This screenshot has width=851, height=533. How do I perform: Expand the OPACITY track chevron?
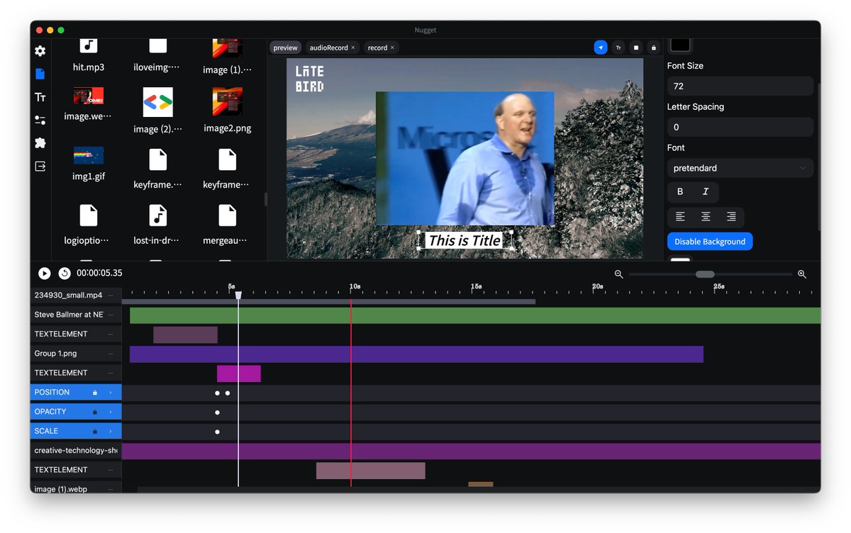tap(111, 412)
